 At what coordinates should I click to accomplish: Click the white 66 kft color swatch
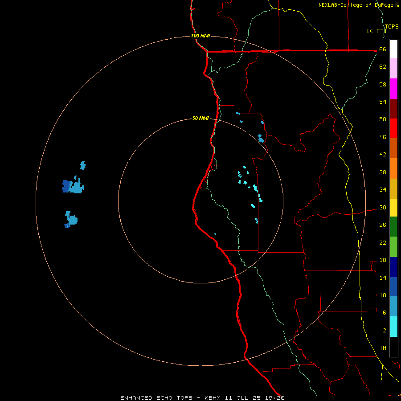393,49
